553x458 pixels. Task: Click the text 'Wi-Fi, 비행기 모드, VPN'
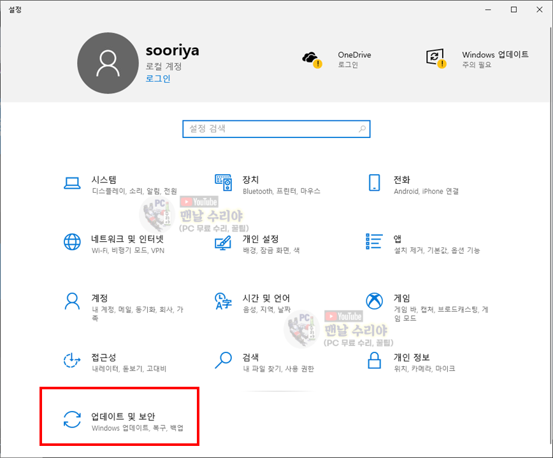point(128,250)
